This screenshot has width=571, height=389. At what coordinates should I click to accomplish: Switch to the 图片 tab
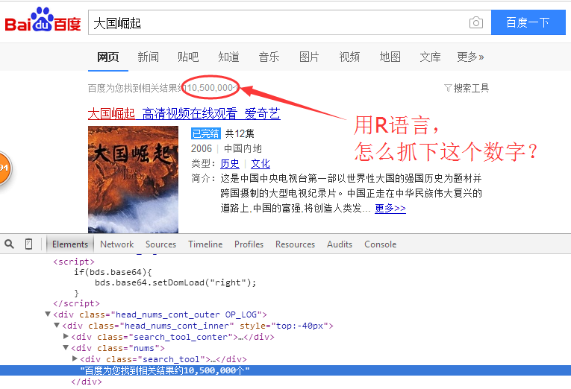click(309, 57)
